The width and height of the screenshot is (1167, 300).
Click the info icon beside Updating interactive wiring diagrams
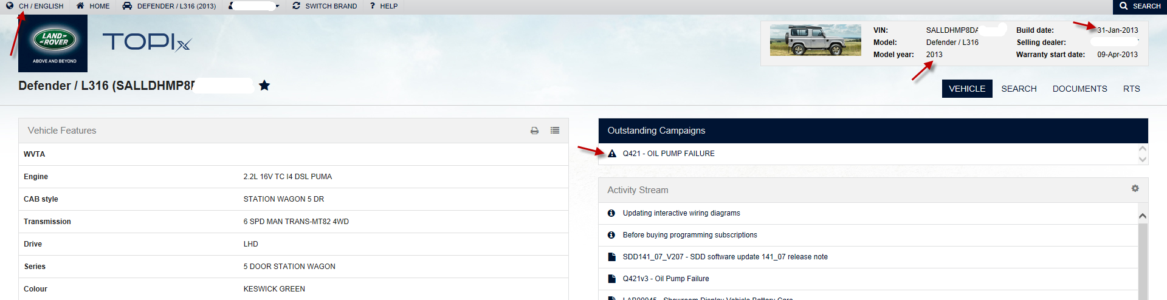611,213
